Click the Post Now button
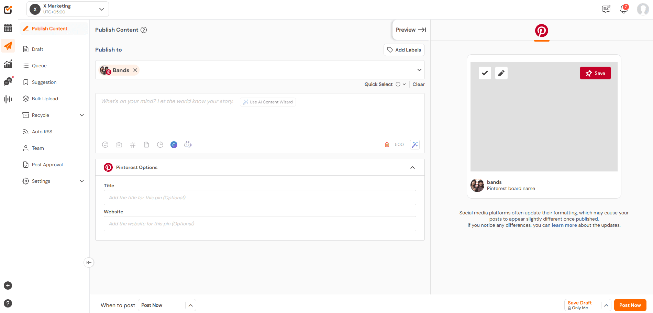Viewport: 653px width, 313px height. click(630, 305)
